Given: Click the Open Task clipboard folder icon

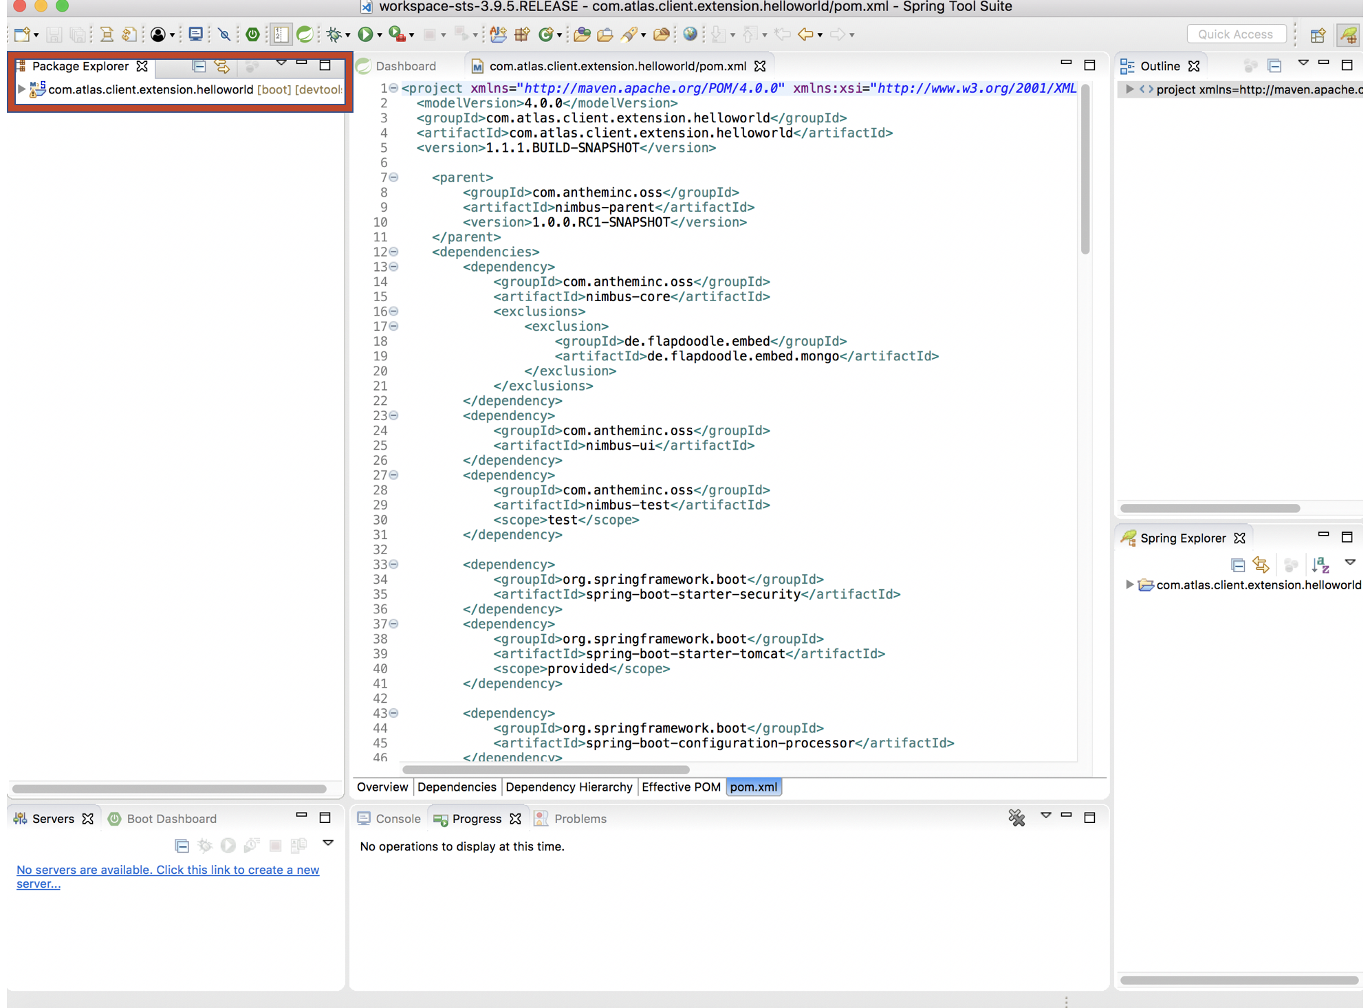Looking at the screenshot, I should point(605,34).
